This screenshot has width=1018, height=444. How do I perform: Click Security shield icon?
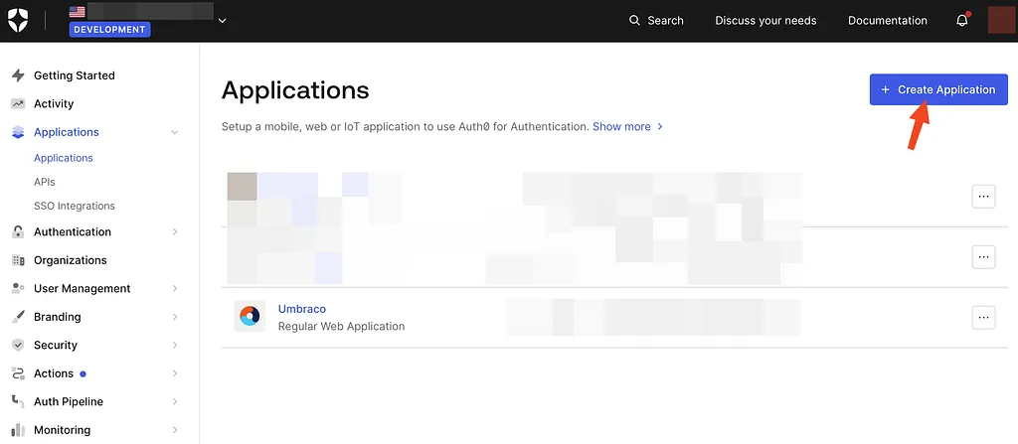point(18,346)
